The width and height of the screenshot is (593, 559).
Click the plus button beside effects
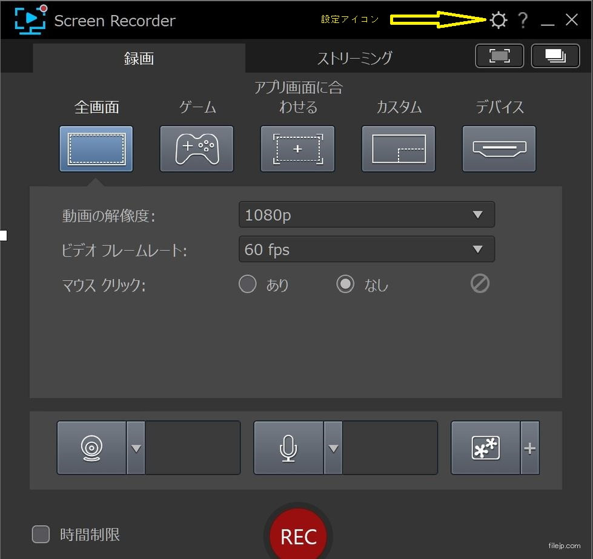tap(530, 448)
